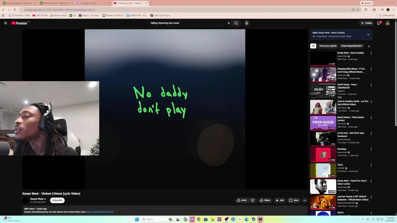Select From your search chip

(328, 46)
